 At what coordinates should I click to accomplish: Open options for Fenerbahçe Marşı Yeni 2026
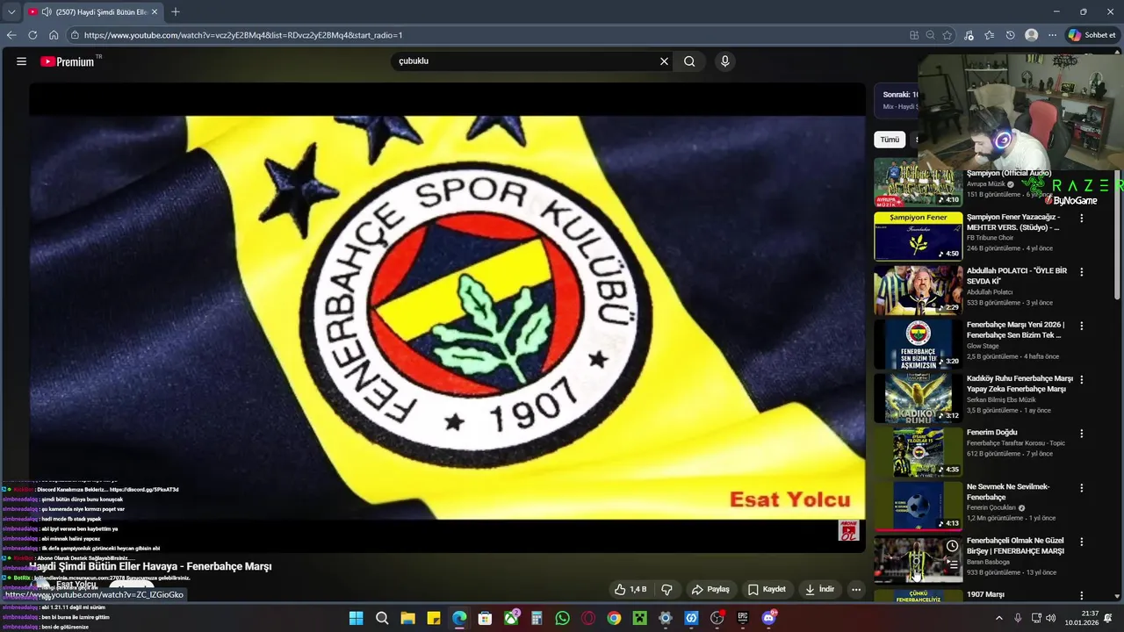click(1082, 326)
